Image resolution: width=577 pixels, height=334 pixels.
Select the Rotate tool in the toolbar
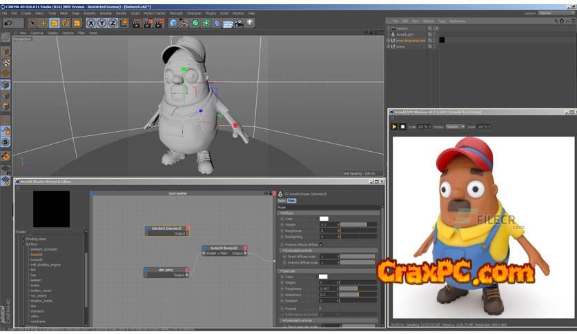[66, 23]
